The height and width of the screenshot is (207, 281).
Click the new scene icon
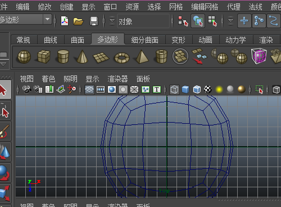pos(65,21)
